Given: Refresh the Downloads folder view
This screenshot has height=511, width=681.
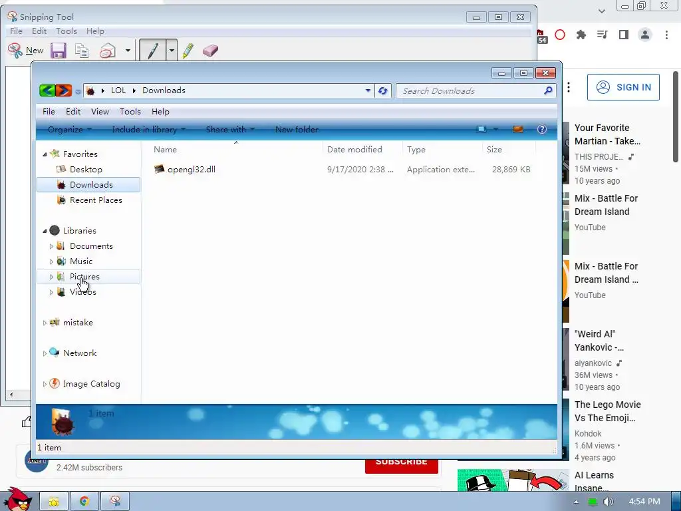Looking at the screenshot, I should [x=382, y=90].
